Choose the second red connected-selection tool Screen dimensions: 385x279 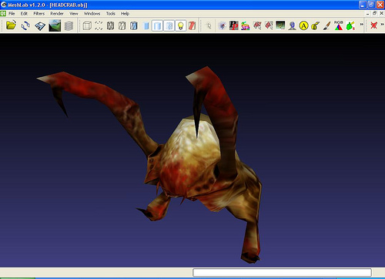click(x=269, y=25)
